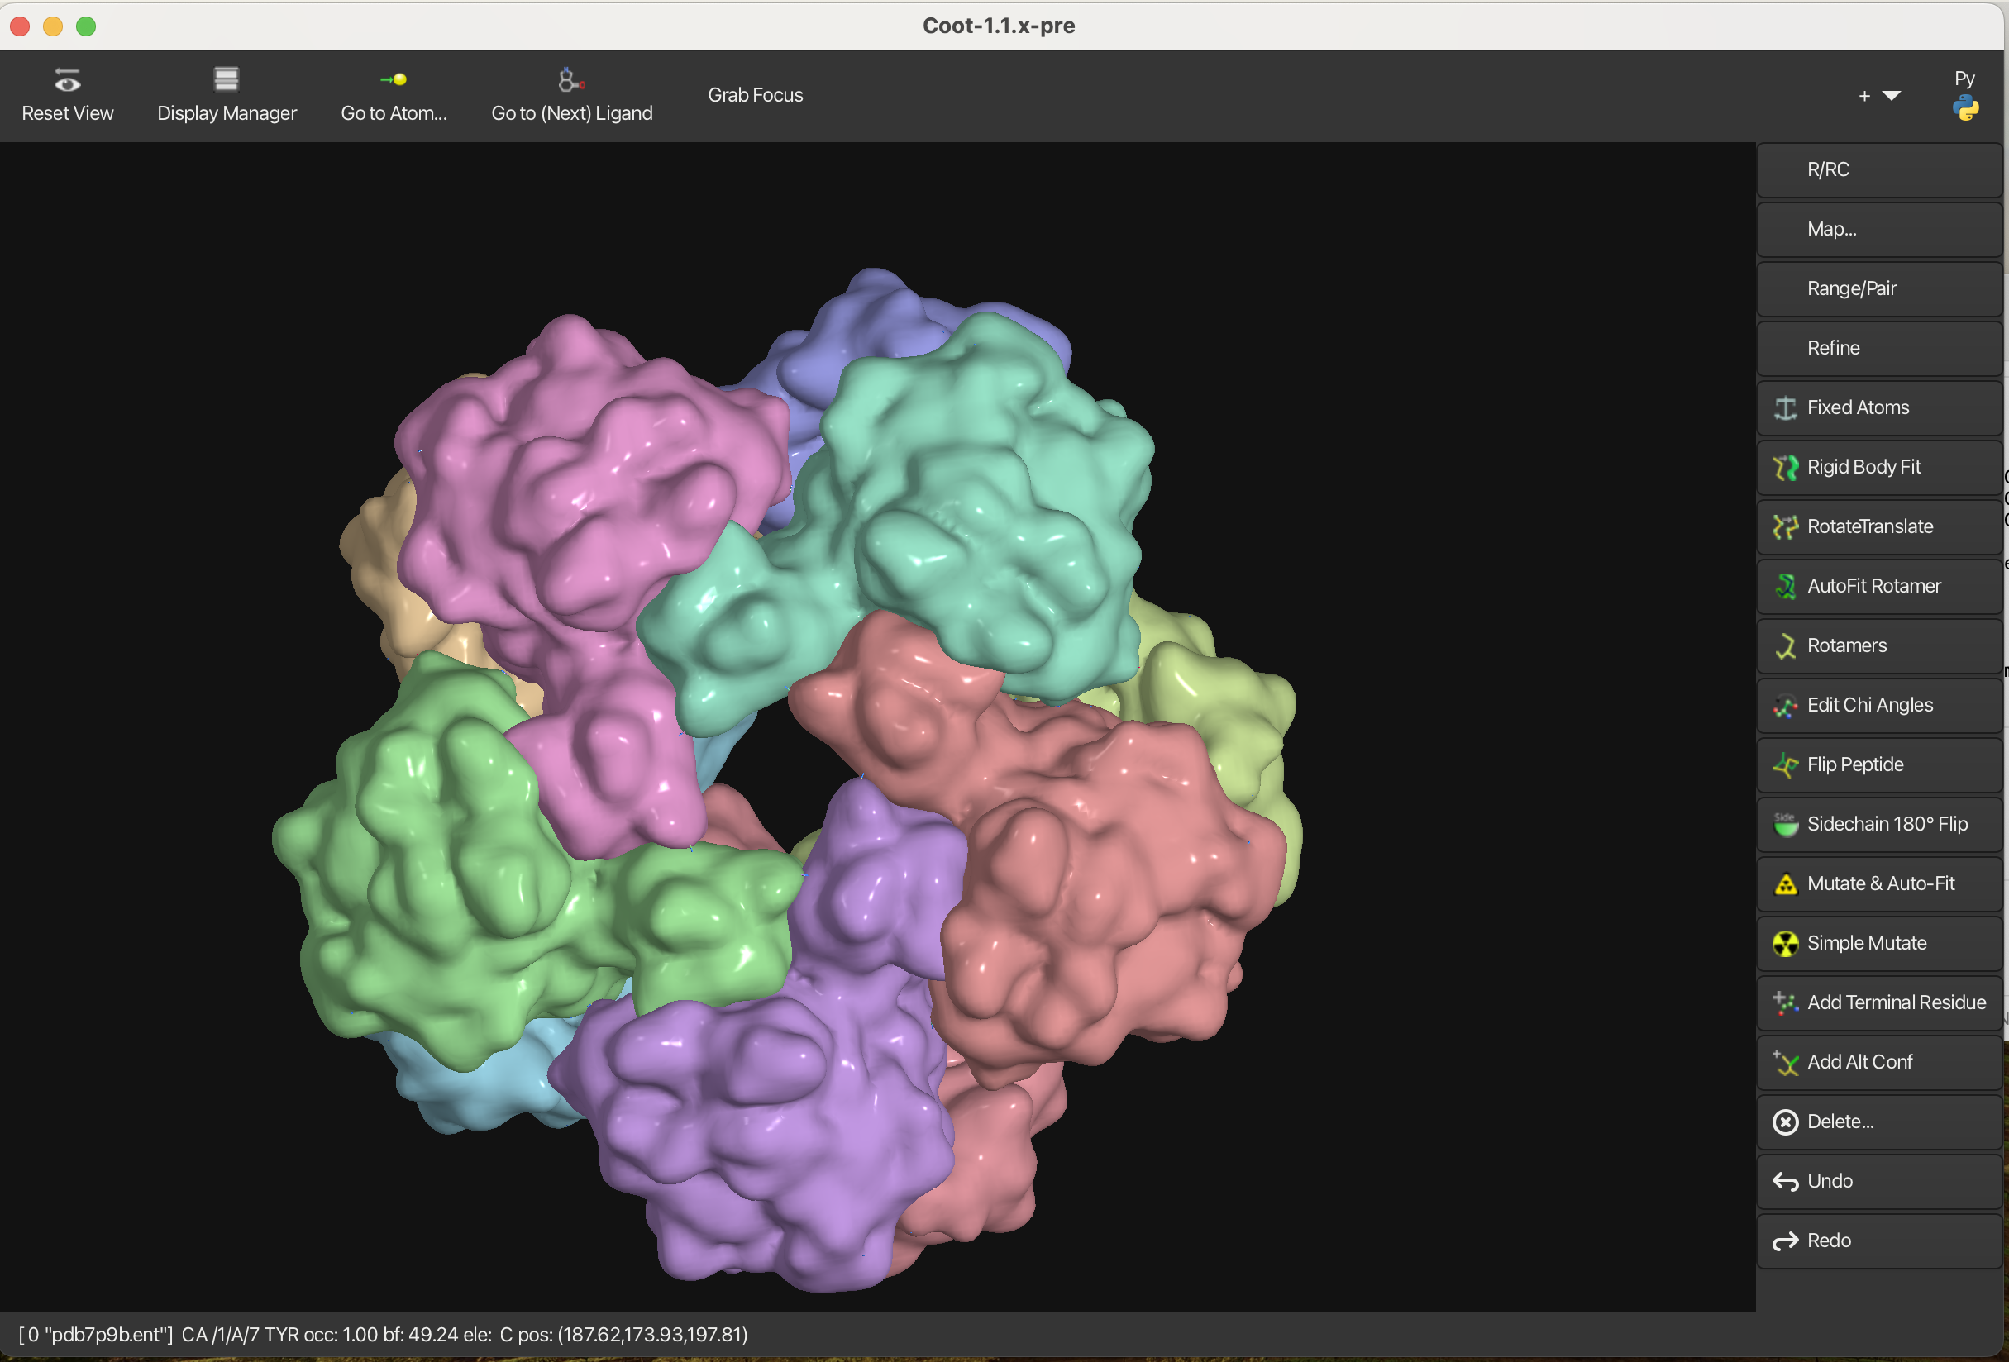Screen dimensions: 2009x1362
Task: Open the Delete... dialog
Action: (x=1879, y=1122)
